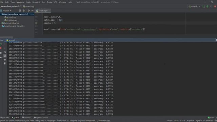Click the locate/scroll-from-source target icon

click(x=20, y=11)
